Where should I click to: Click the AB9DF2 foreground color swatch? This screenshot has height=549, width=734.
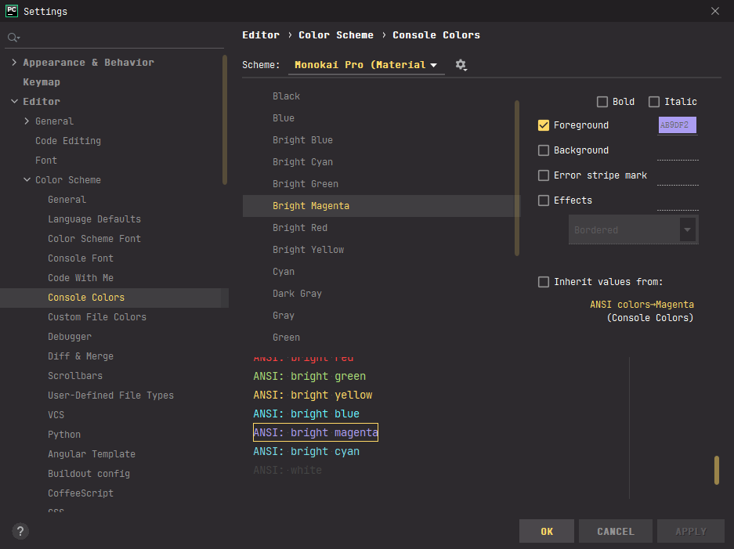[678, 125]
